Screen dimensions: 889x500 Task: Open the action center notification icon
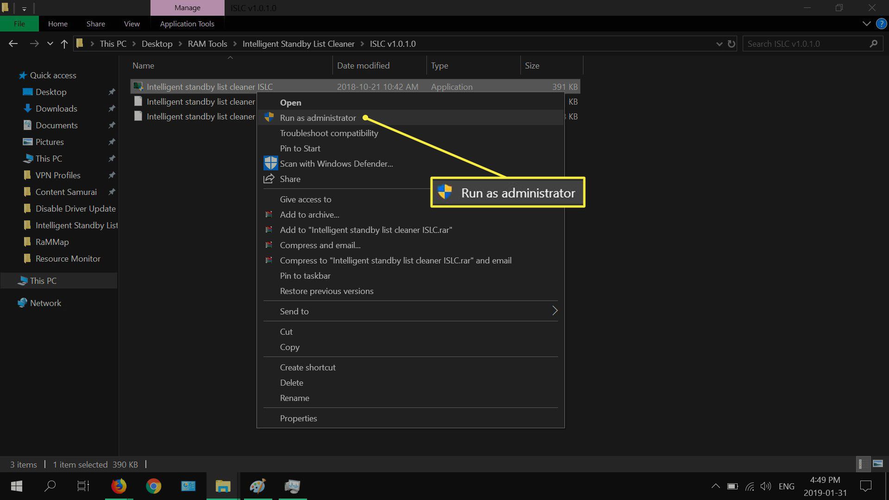coord(865,486)
